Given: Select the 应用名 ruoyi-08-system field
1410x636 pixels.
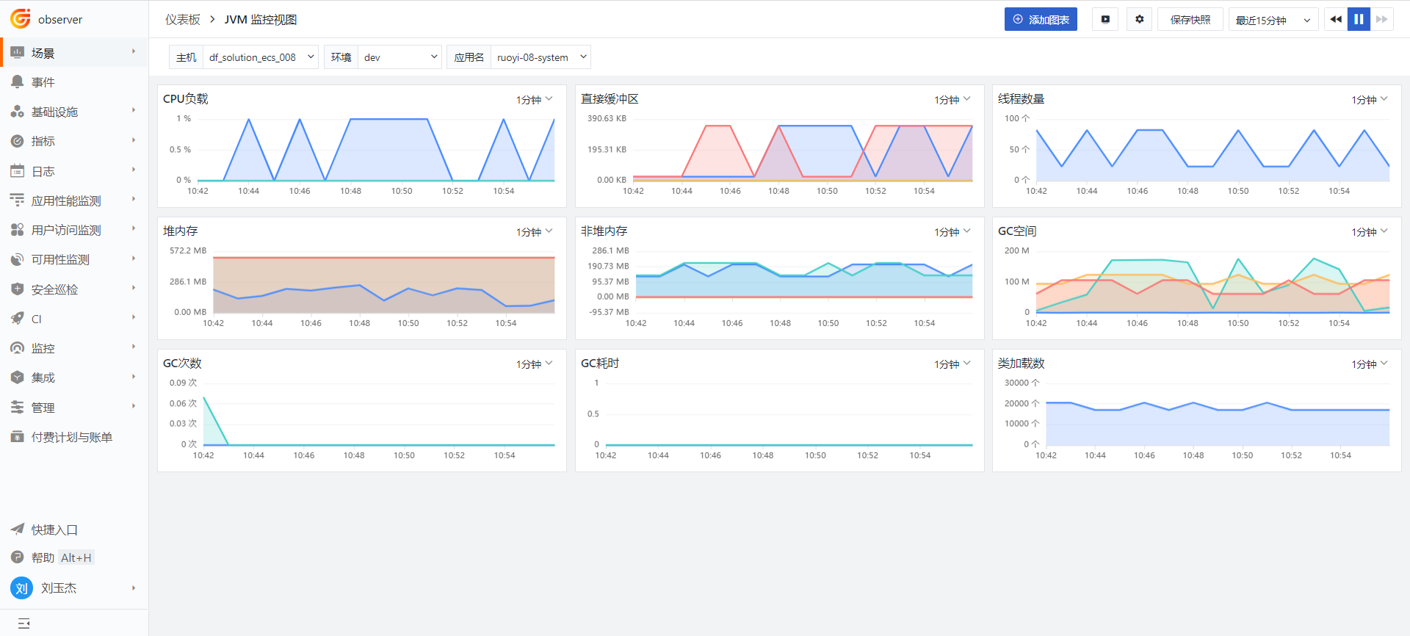Looking at the screenshot, I should [540, 57].
